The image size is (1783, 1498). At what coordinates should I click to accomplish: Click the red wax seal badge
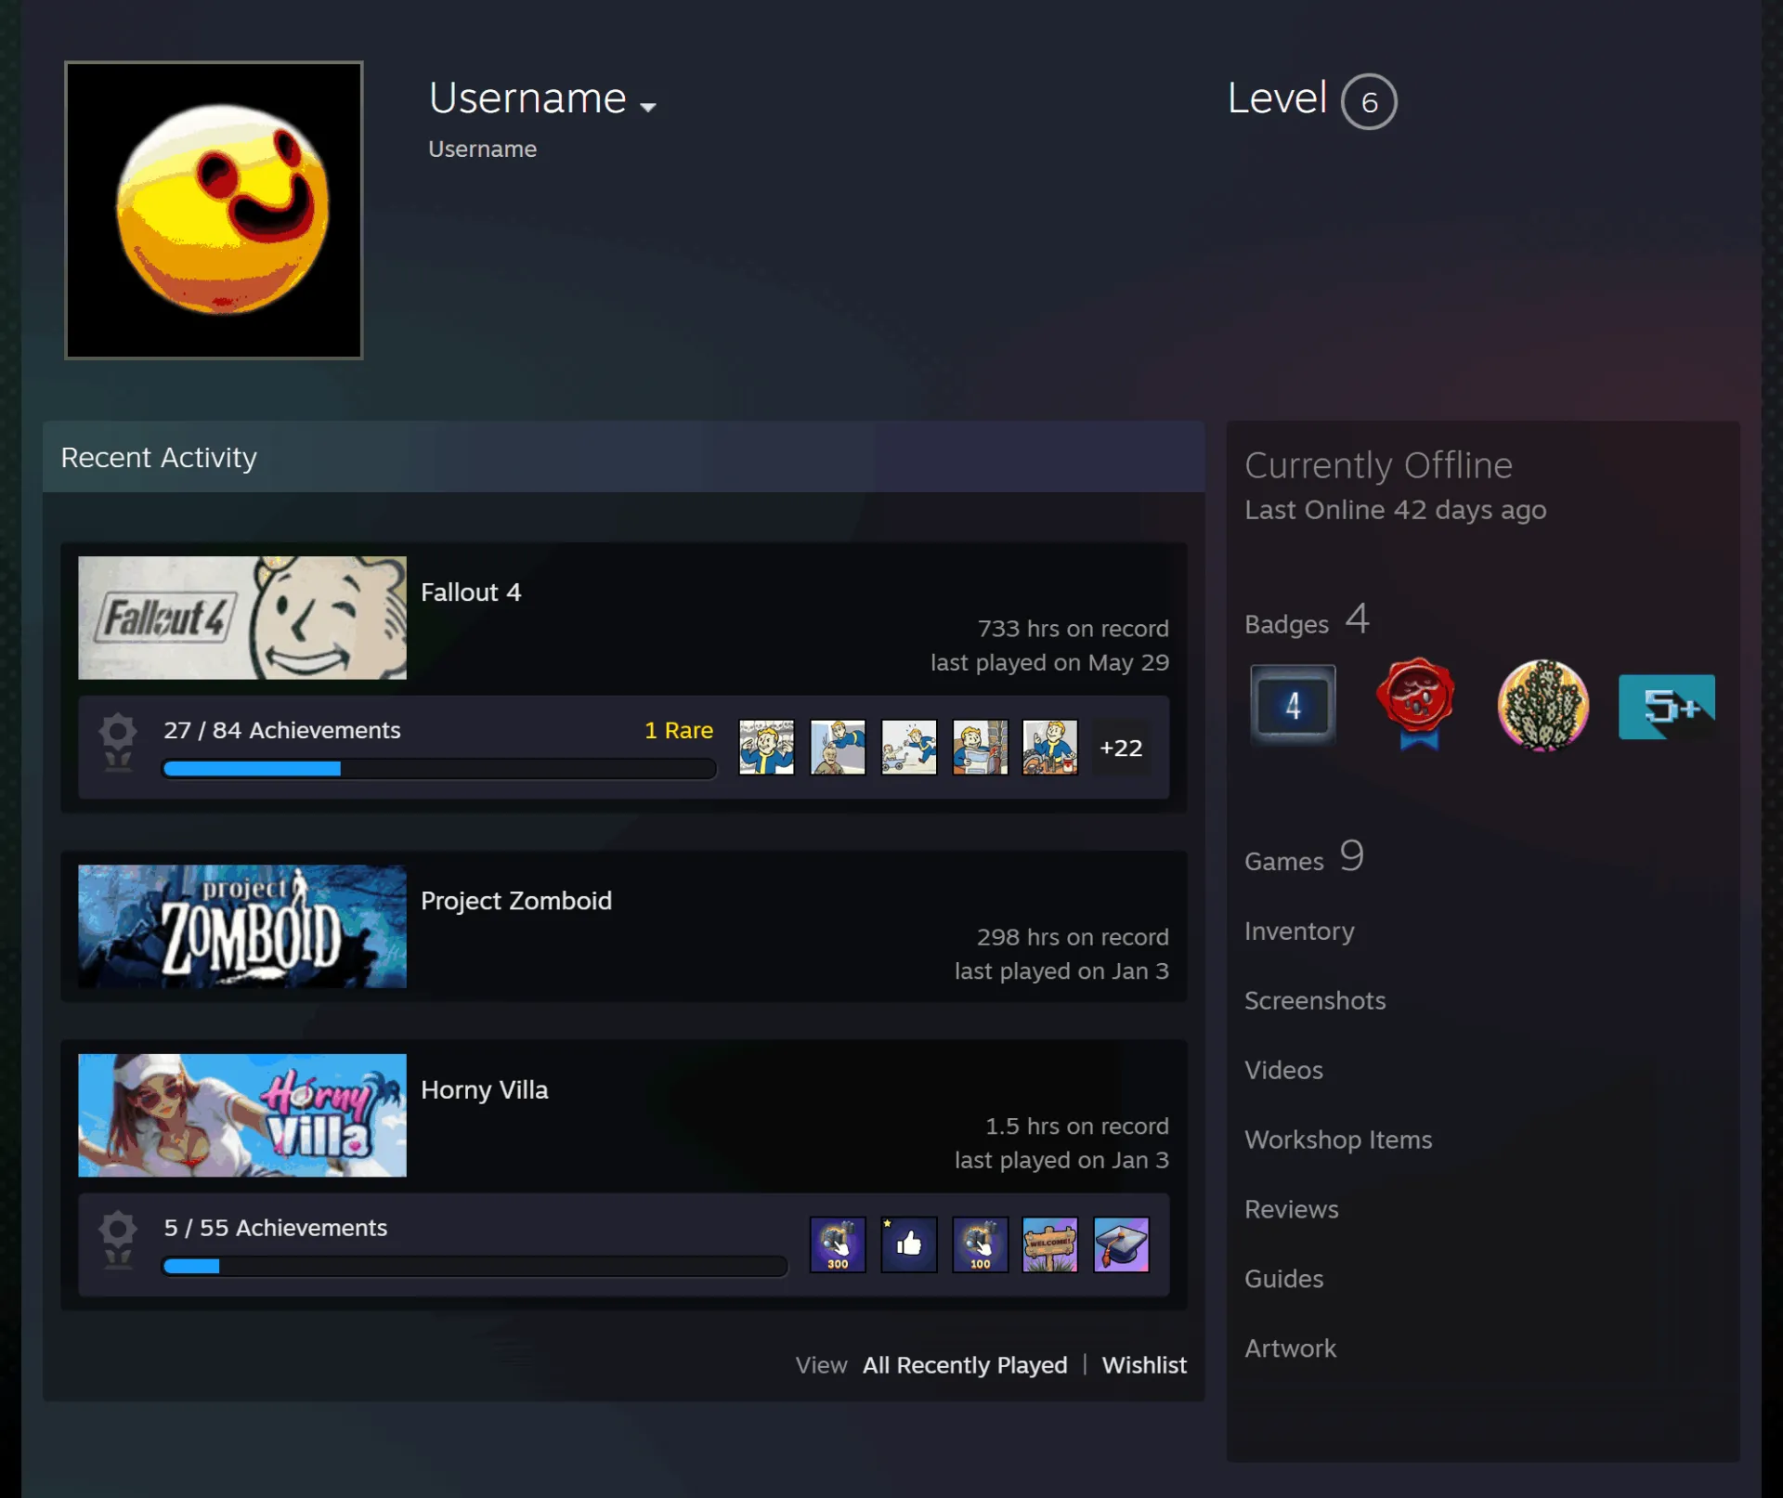(x=1415, y=703)
